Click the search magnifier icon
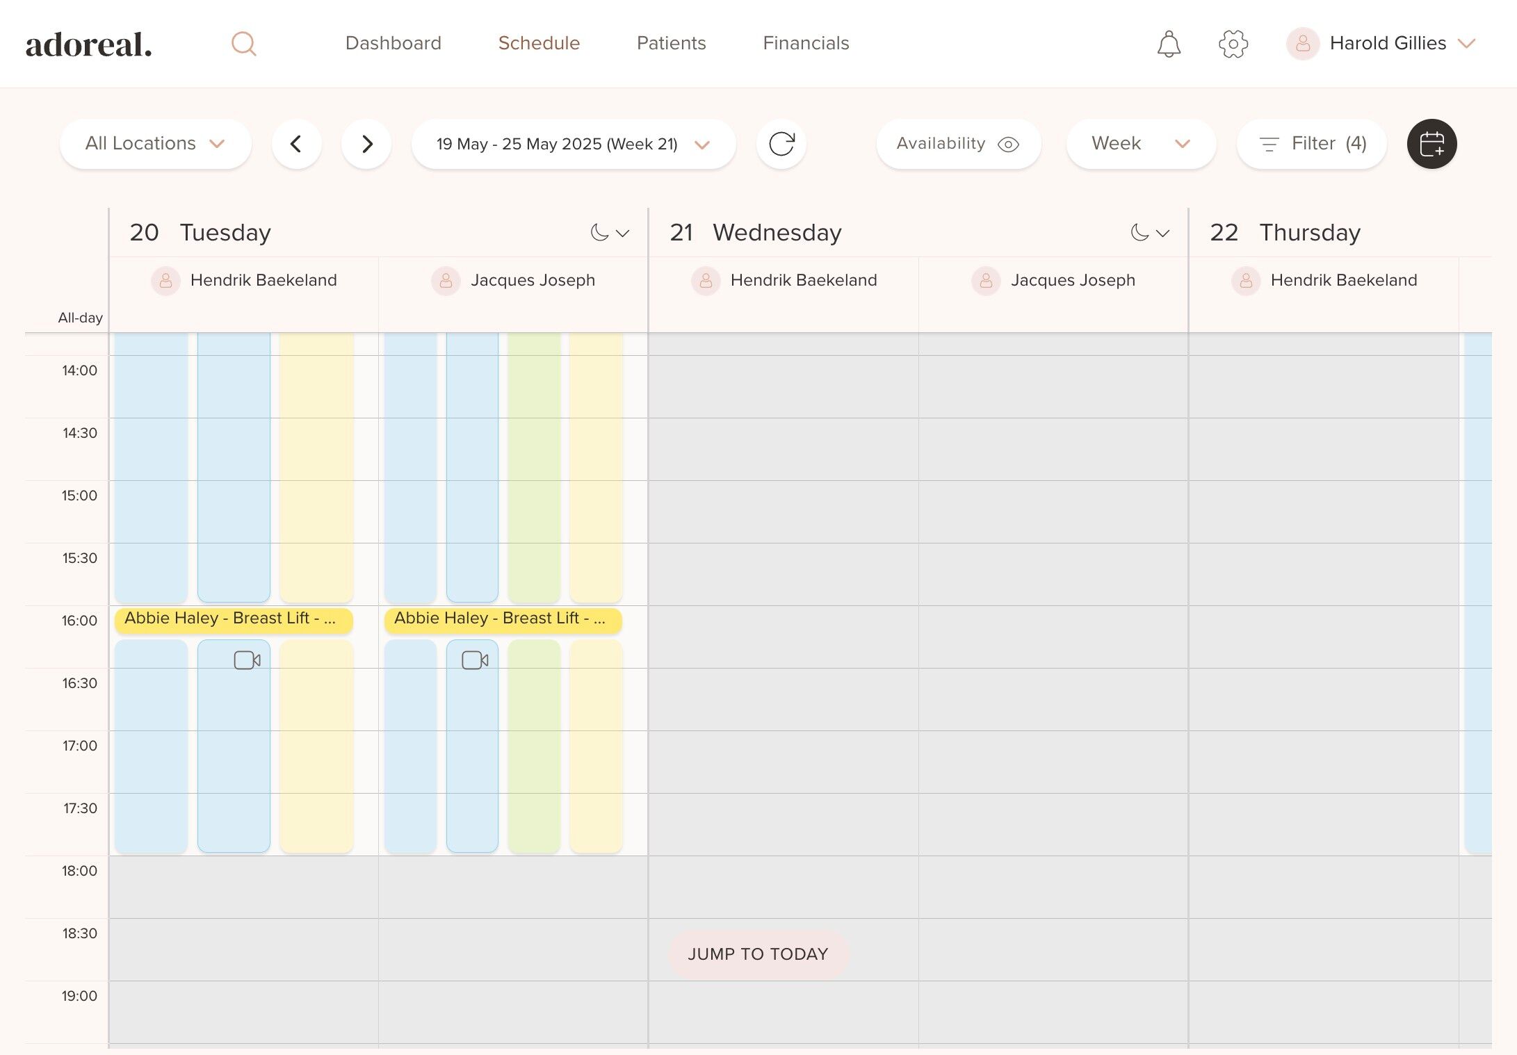This screenshot has width=1517, height=1055. pos(243,44)
